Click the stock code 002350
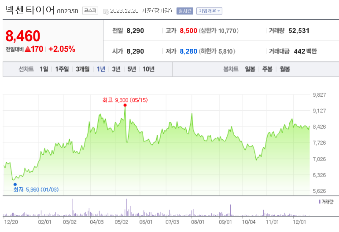 click(67, 11)
